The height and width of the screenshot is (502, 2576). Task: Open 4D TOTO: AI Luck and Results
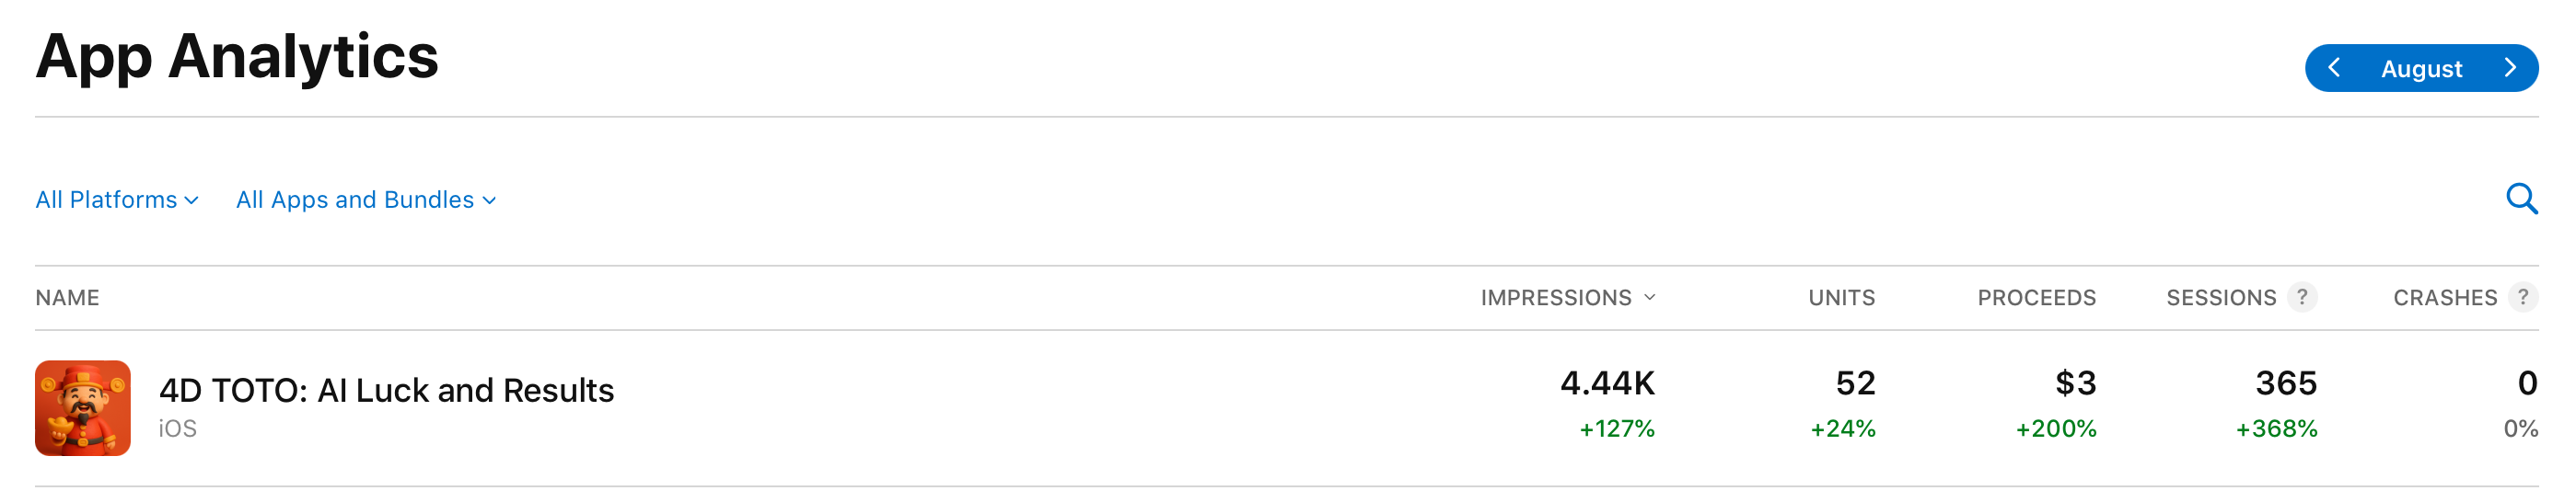[x=386, y=390]
